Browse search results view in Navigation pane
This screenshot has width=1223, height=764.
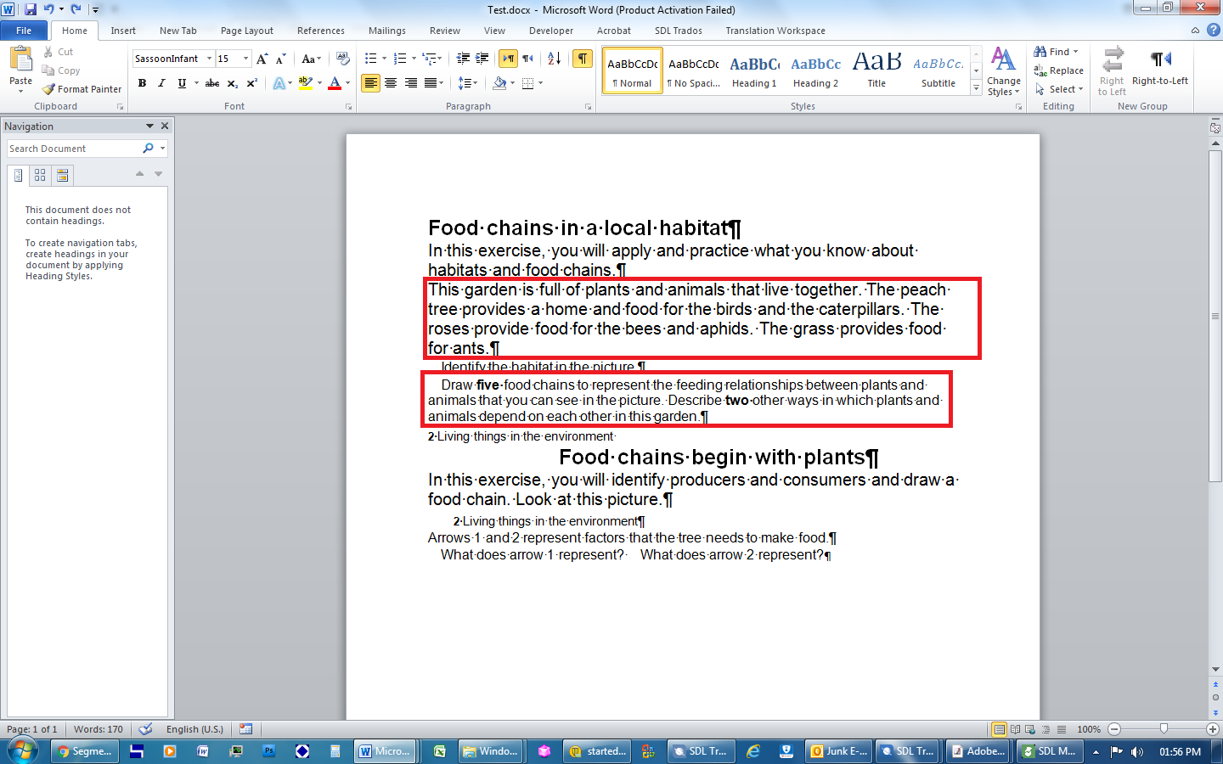point(62,175)
